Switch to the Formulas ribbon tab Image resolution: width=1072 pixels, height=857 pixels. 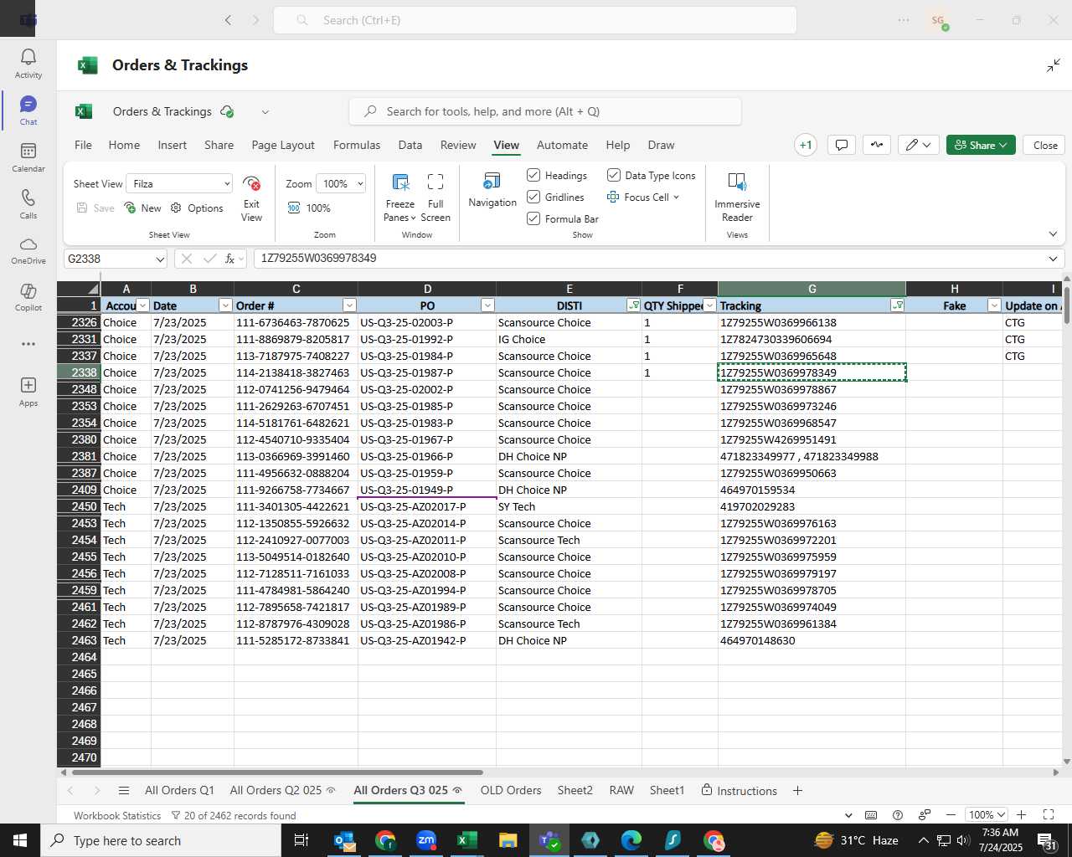coord(357,145)
